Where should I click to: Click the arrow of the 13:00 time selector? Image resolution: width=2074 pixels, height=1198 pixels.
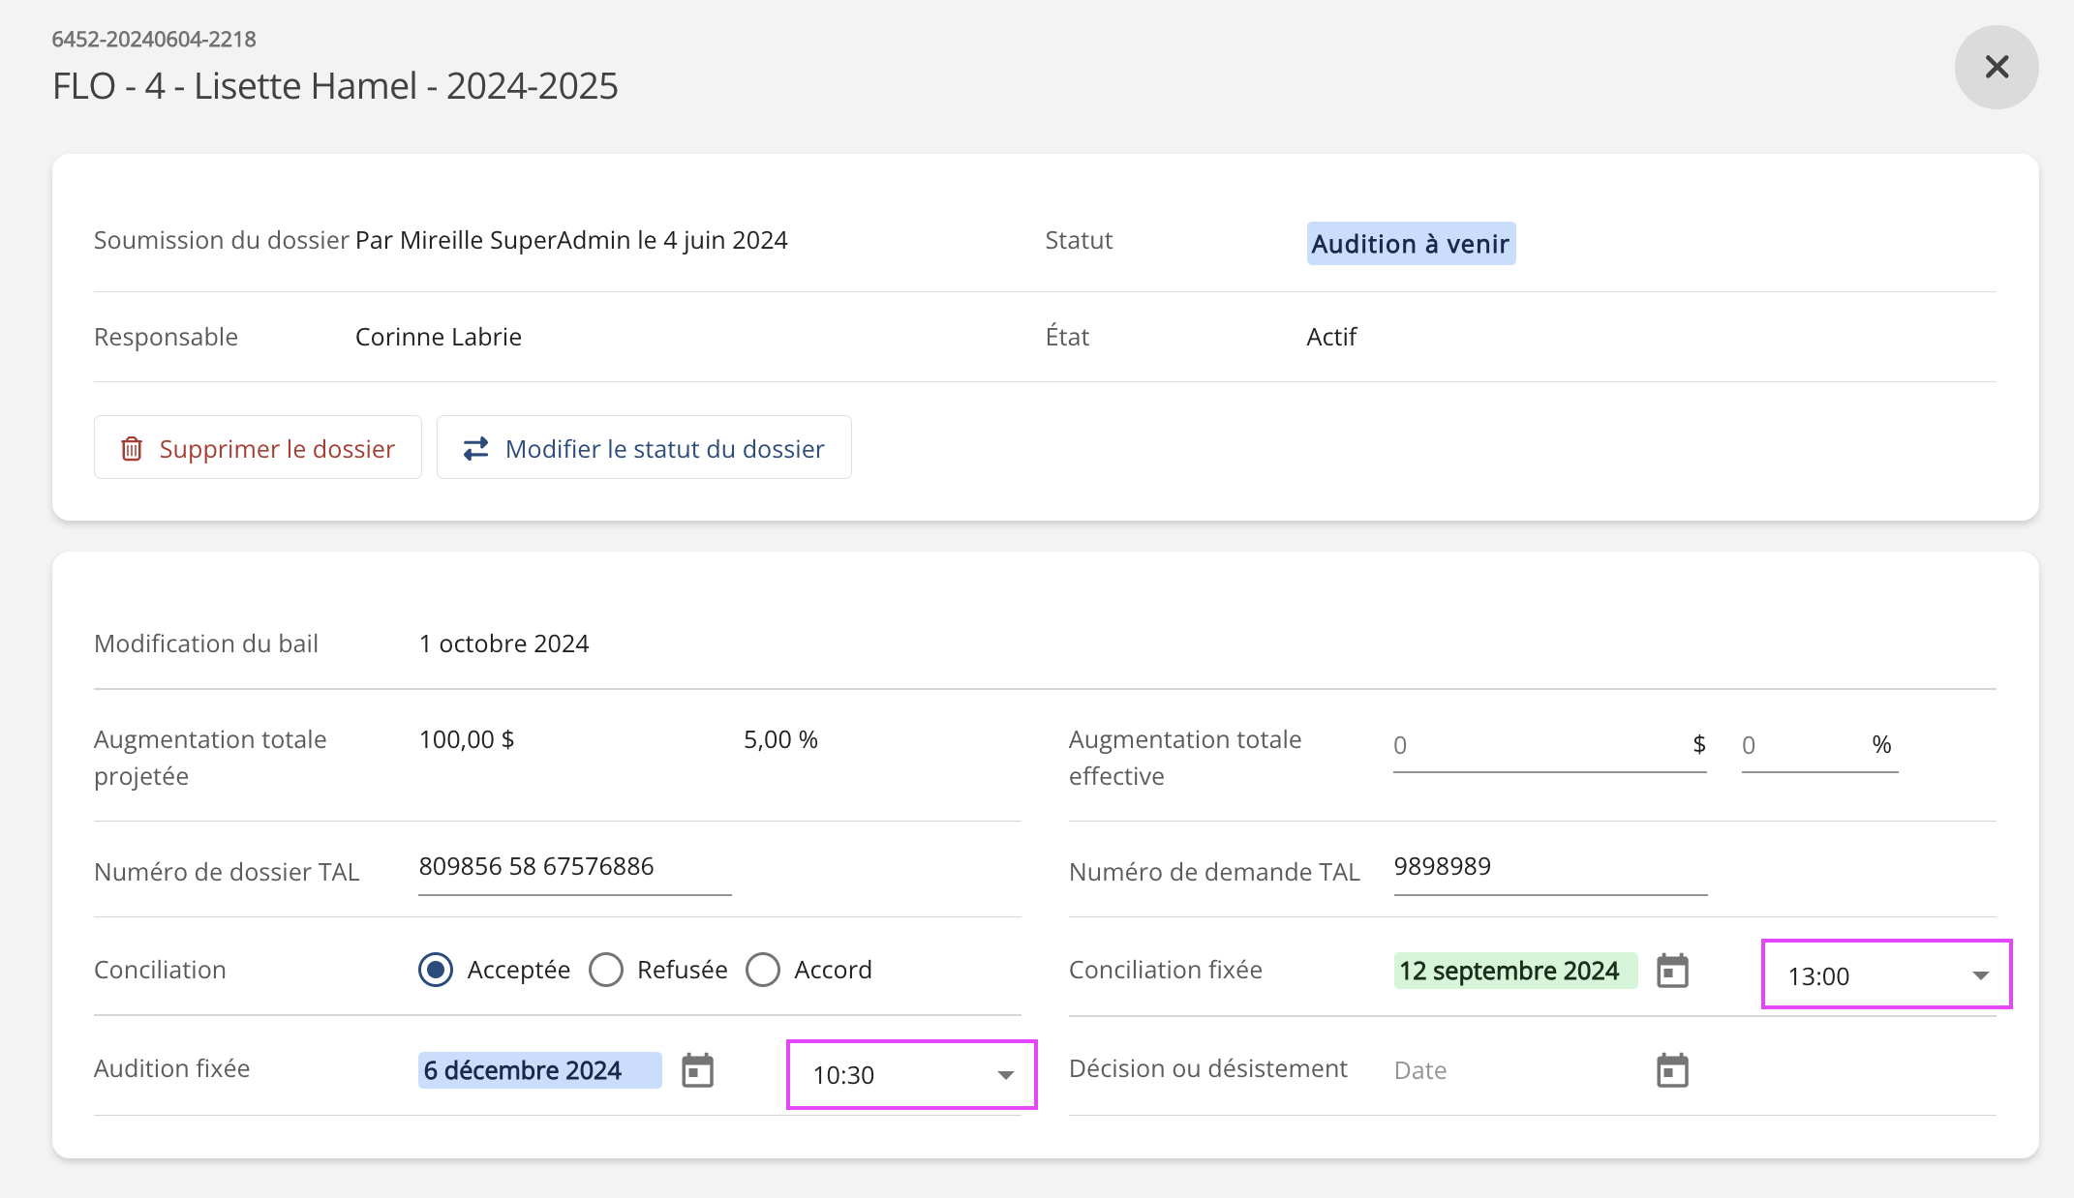1980,975
